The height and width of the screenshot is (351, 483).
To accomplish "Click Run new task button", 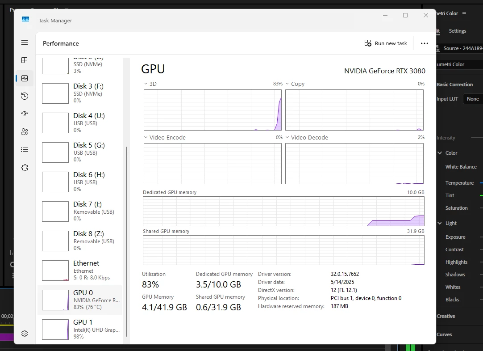I will 386,43.
